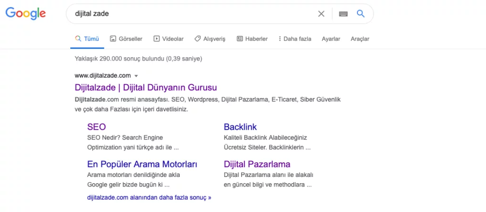Screen dimensions: 486x212
Task: Go to the Haberler news tab
Action: pyautogui.click(x=252, y=39)
